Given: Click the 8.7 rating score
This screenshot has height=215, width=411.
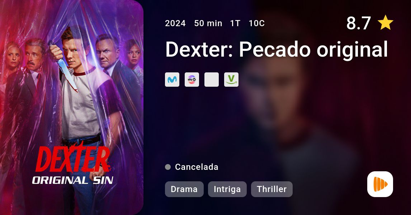Looking at the screenshot, I should point(359,23).
